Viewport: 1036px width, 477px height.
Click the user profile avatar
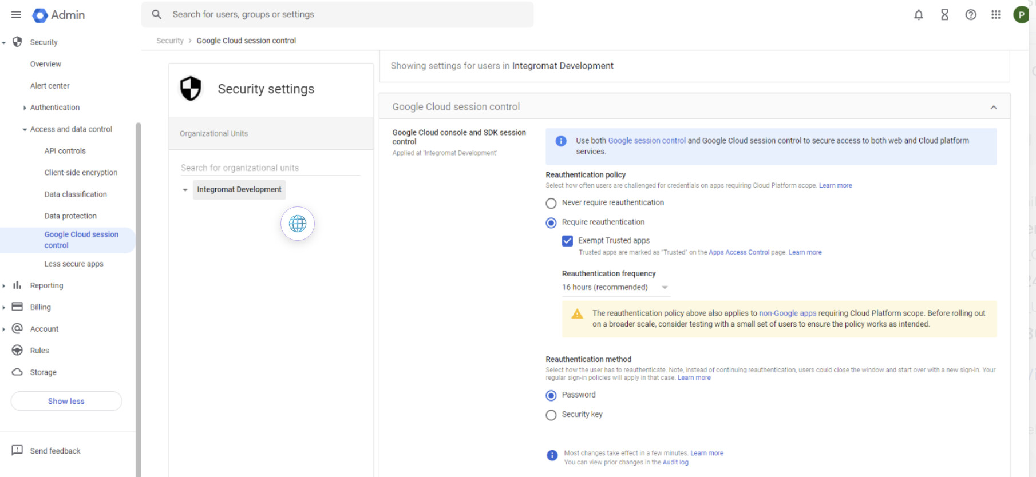tap(1021, 15)
